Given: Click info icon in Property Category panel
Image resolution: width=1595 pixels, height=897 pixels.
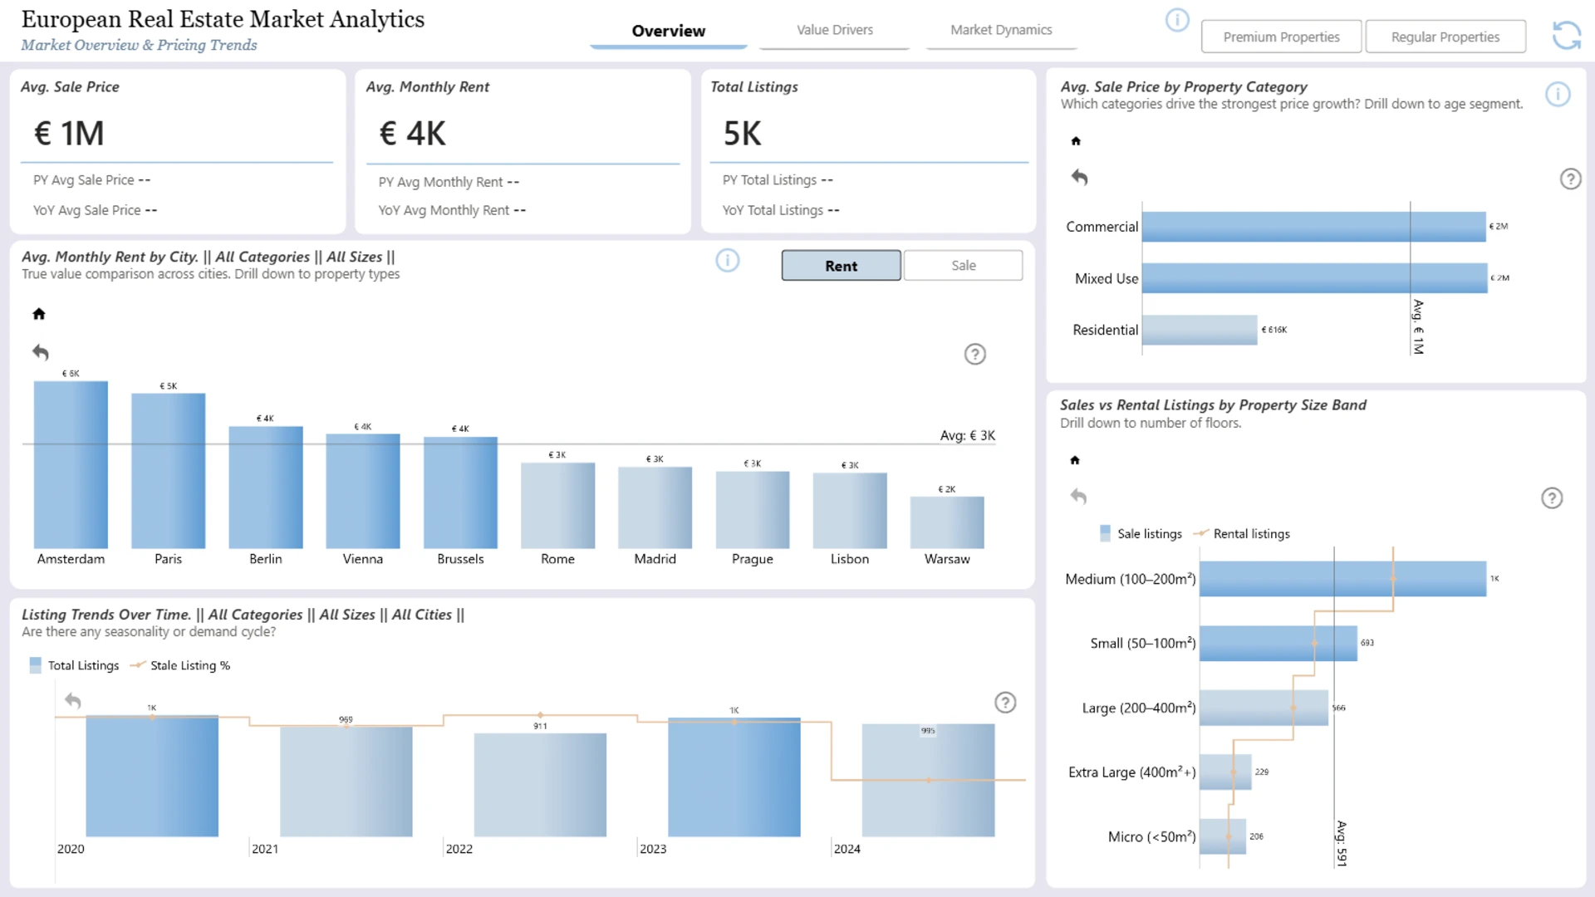Looking at the screenshot, I should click(1558, 95).
